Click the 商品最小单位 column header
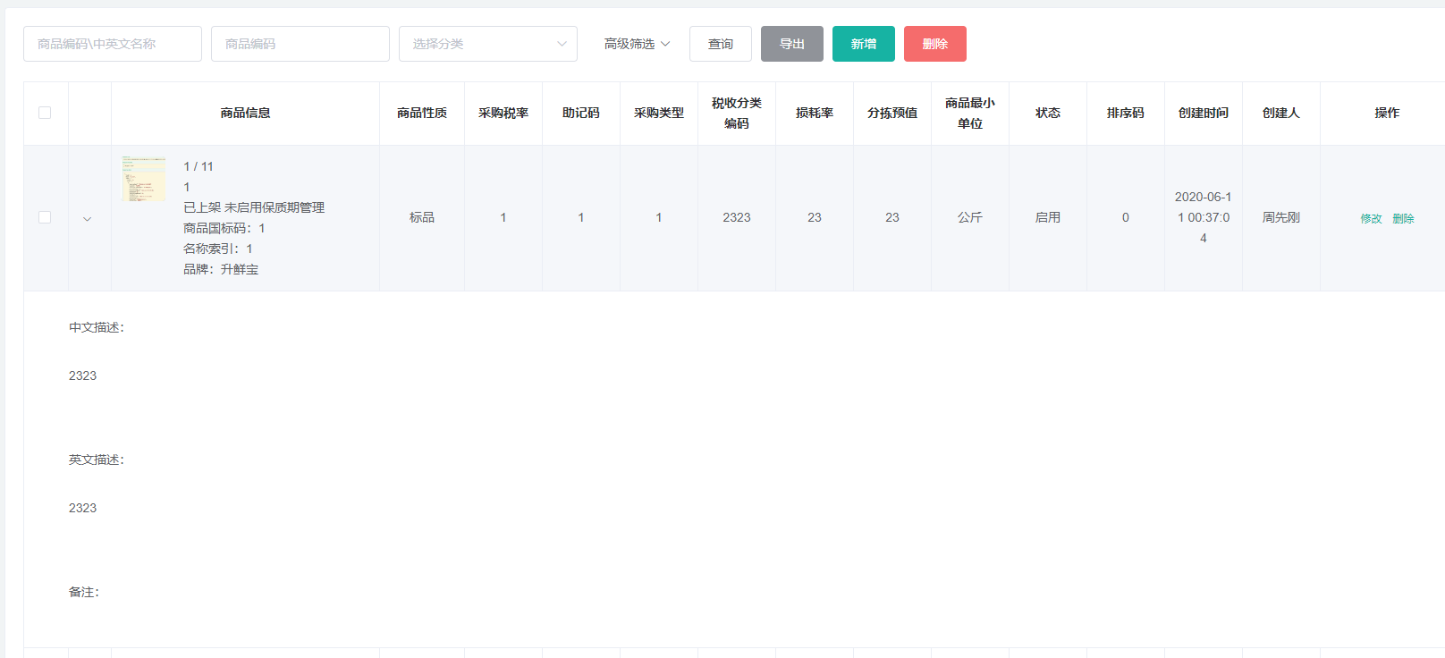This screenshot has width=1445, height=658. tap(970, 114)
